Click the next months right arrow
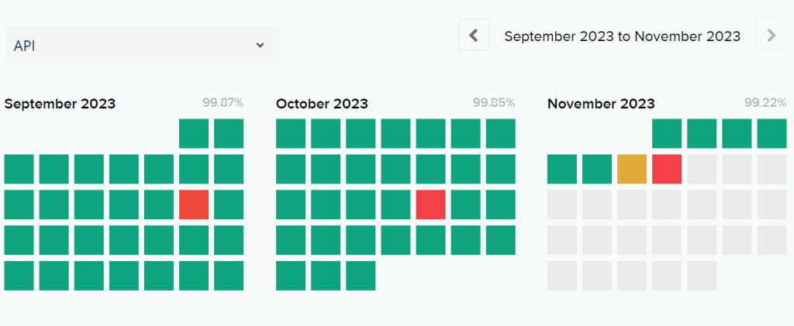This screenshot has height=326, width=794. (771, 35)
